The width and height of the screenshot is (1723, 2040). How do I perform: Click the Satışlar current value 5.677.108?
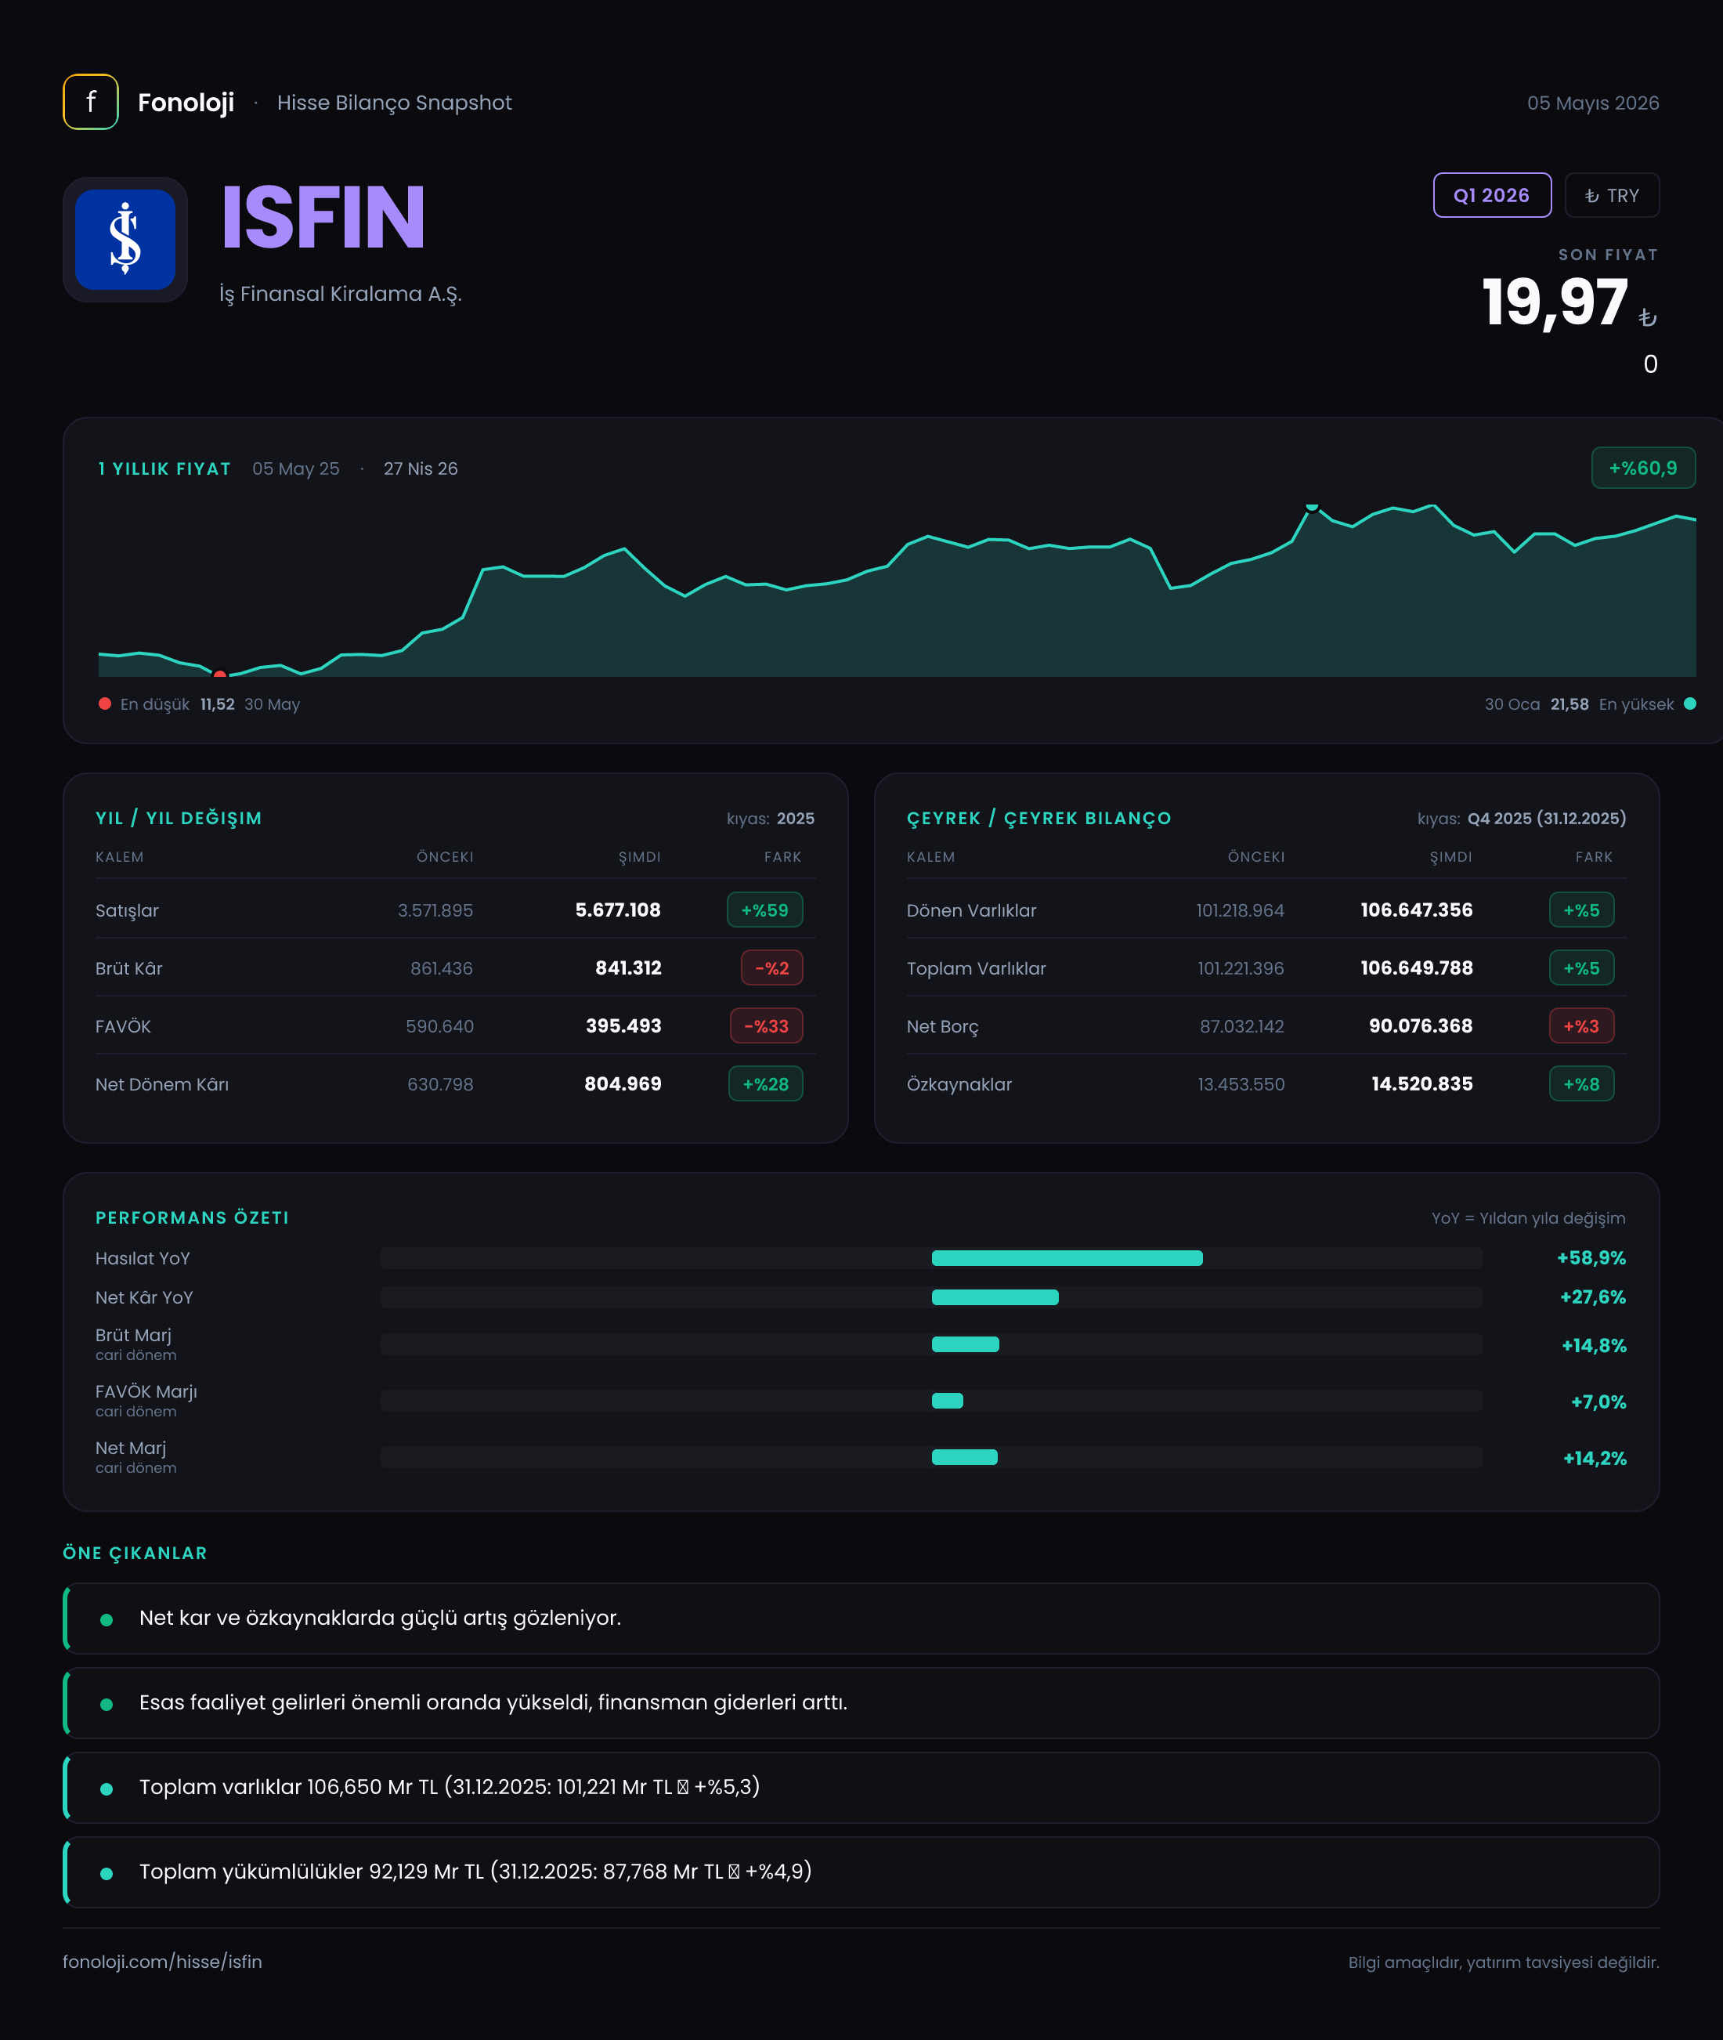[x=618, y=910]
